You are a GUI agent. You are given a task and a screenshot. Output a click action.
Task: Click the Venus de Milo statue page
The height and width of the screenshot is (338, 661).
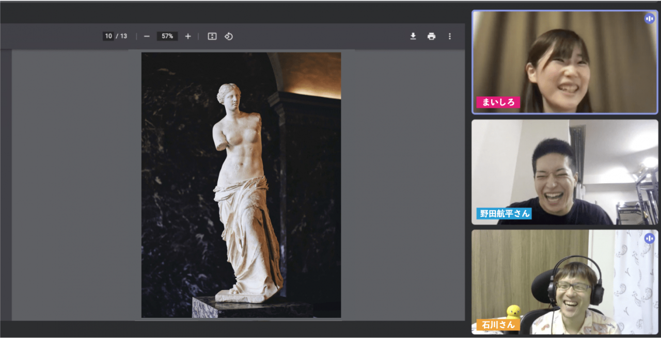(x=241, y=185)
